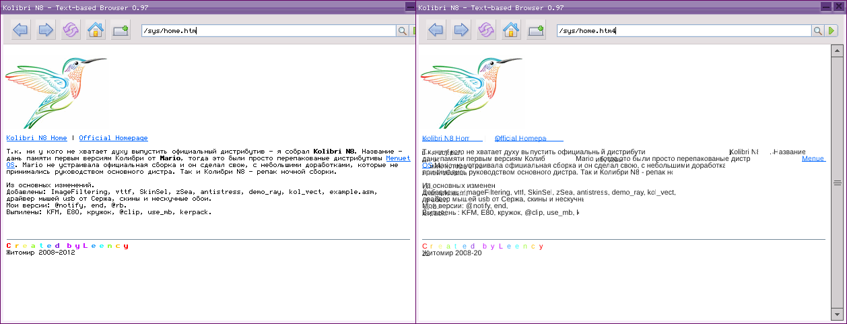
Task: Click the Home icon in right window
Action: pyautogui.click(x=511, y=30)
